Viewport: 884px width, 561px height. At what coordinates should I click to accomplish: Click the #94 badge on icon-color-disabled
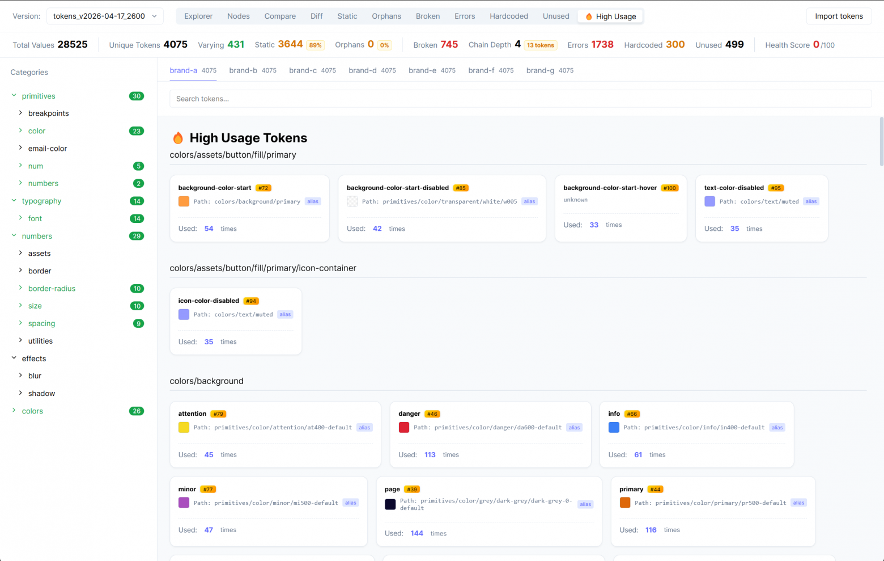click(251, 301)
